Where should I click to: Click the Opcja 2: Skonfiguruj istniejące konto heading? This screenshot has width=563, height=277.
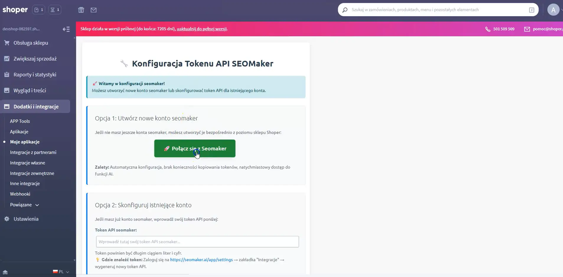tap(143, 205)
